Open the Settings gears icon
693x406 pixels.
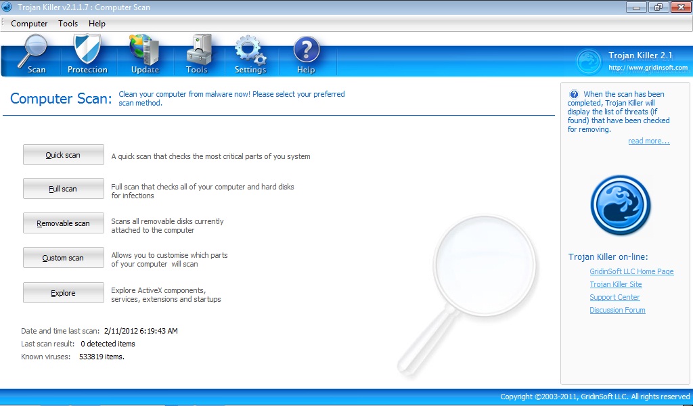coord(250,54)
